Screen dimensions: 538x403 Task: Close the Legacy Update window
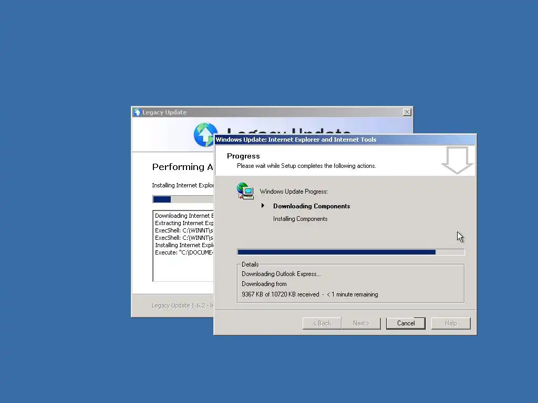point(407,112)
